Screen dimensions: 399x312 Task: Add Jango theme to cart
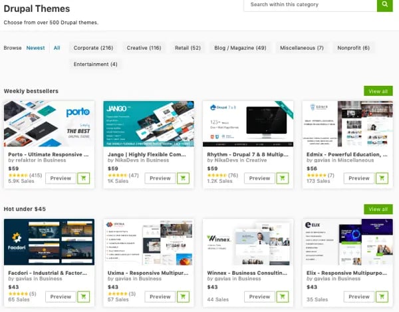click(184, 178)
